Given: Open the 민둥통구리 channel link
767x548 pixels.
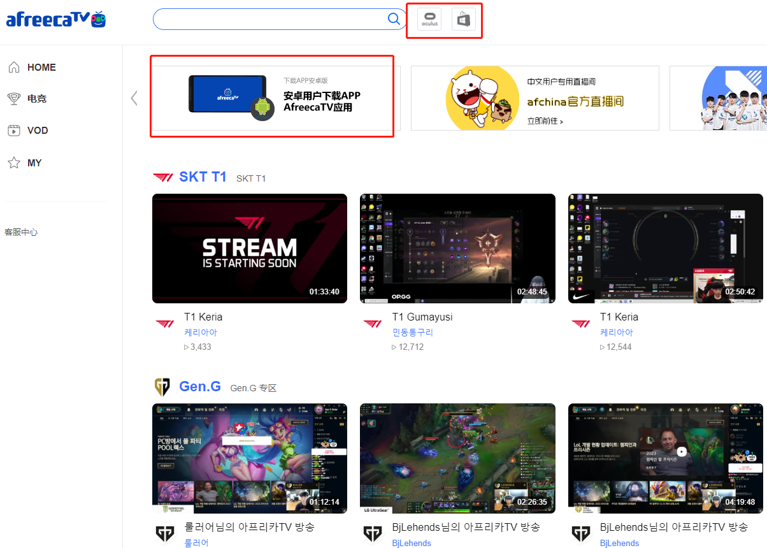Looking at the screenshot, I should 413,333.
